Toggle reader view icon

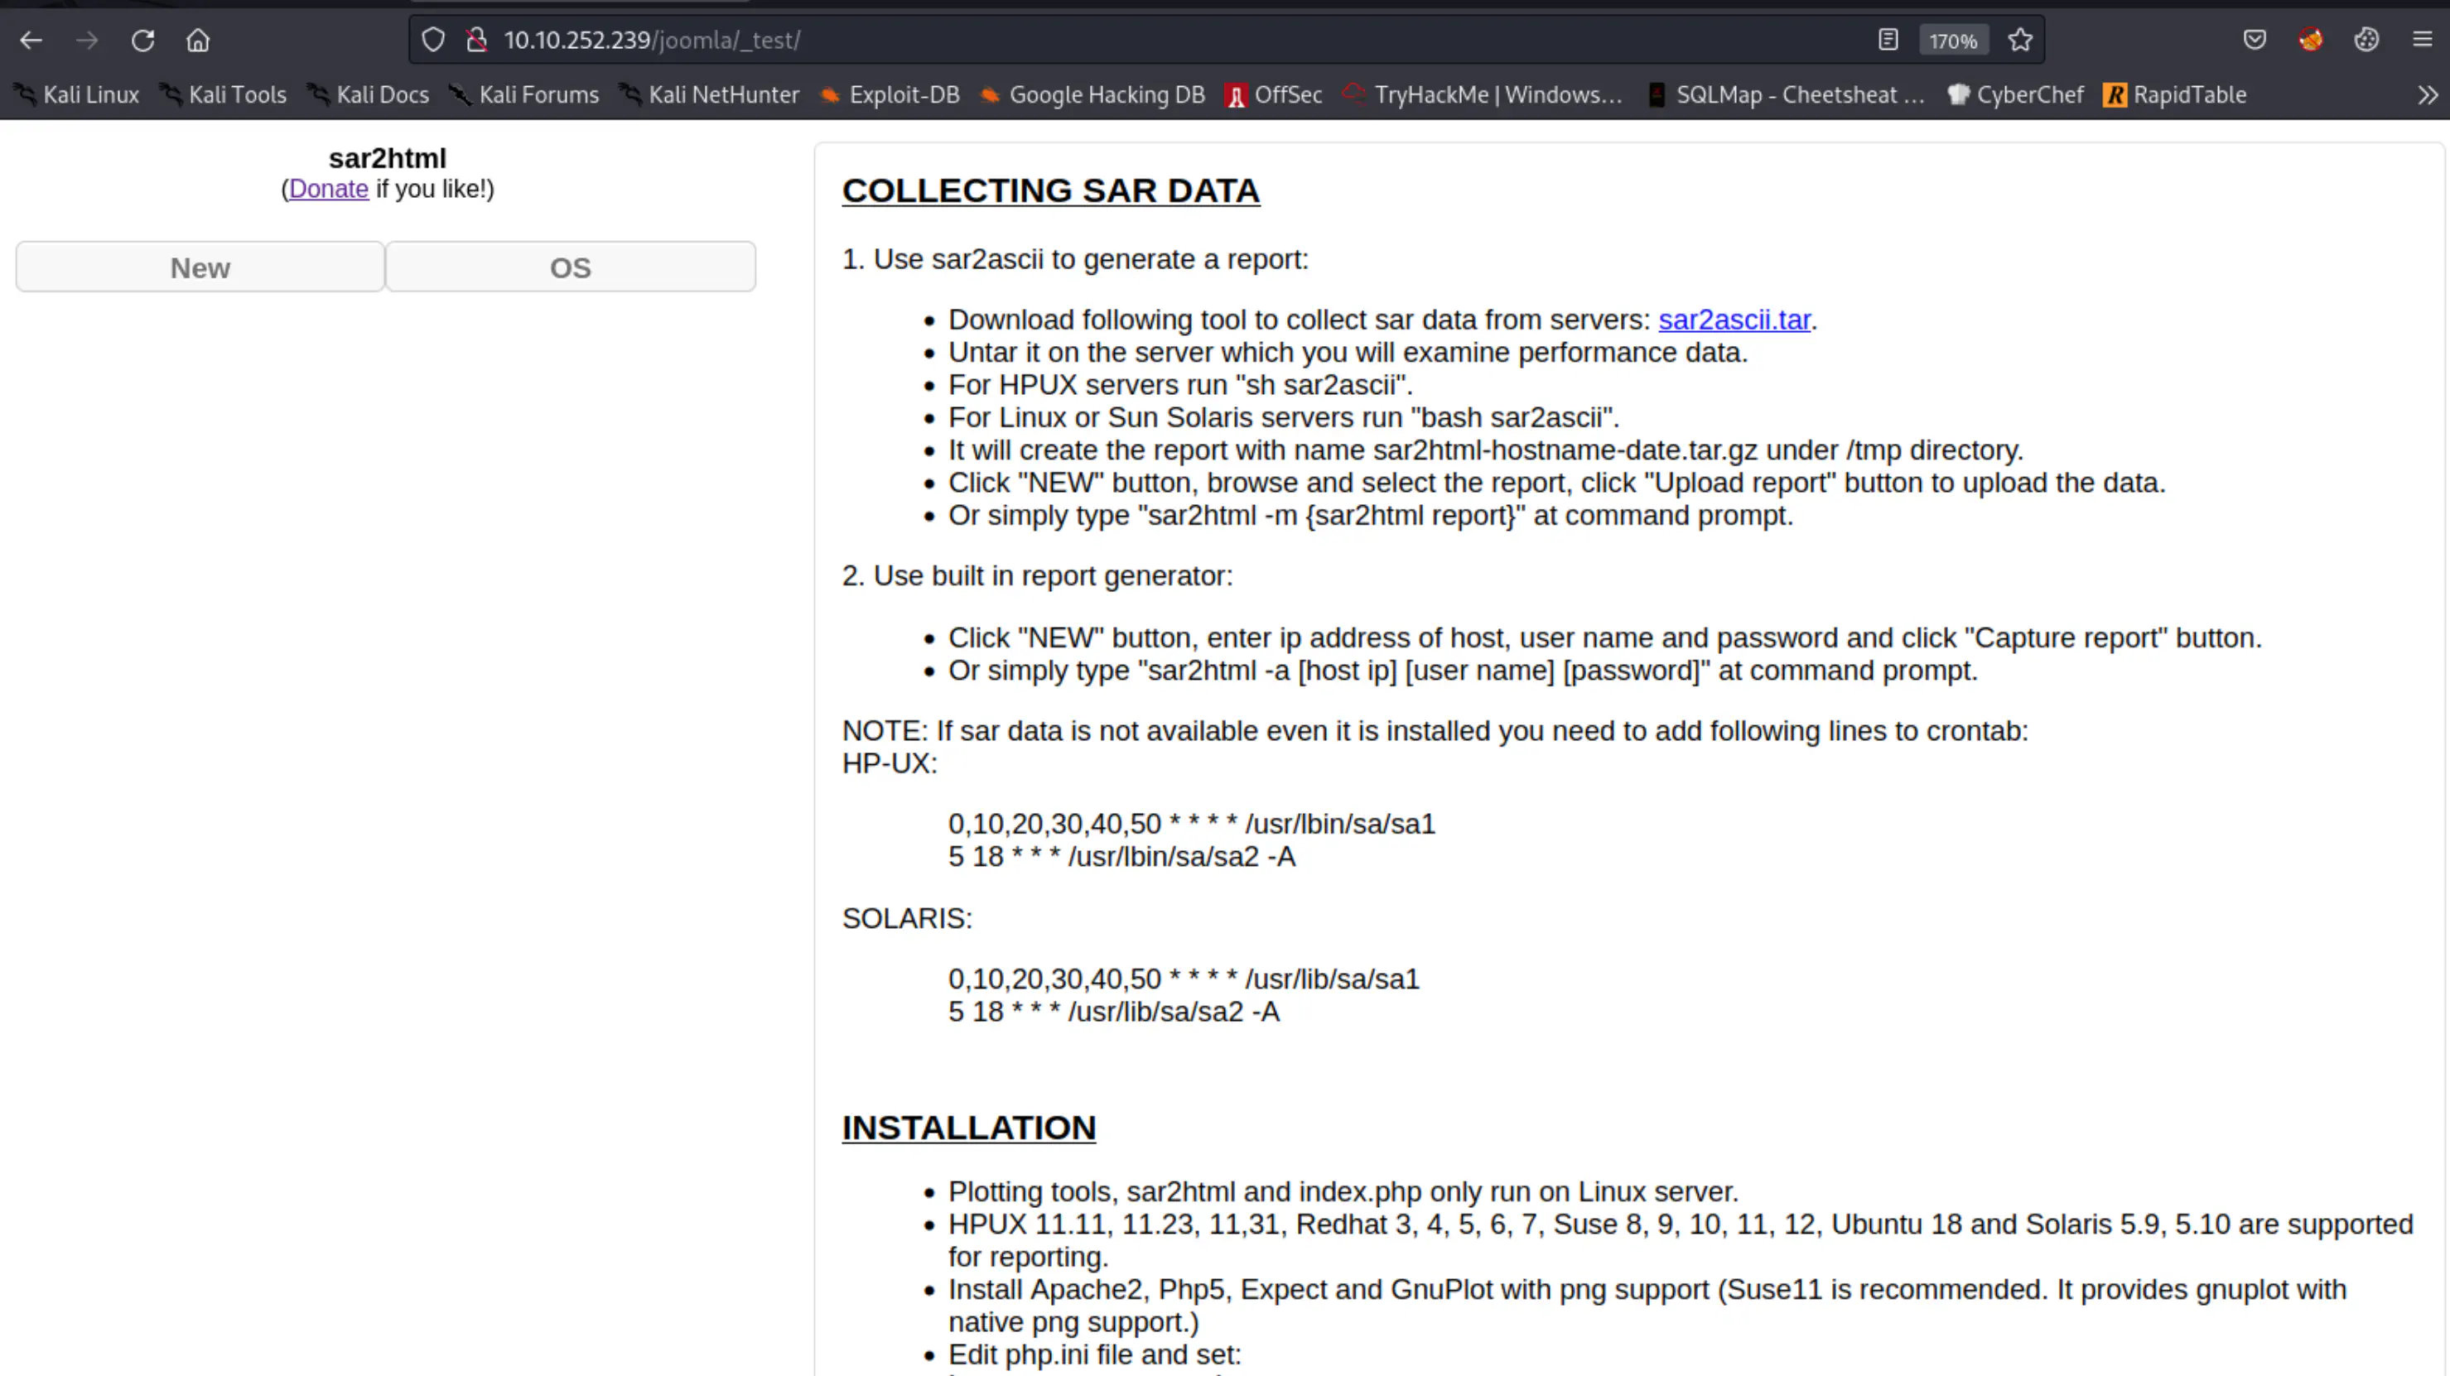(1888, 40)
